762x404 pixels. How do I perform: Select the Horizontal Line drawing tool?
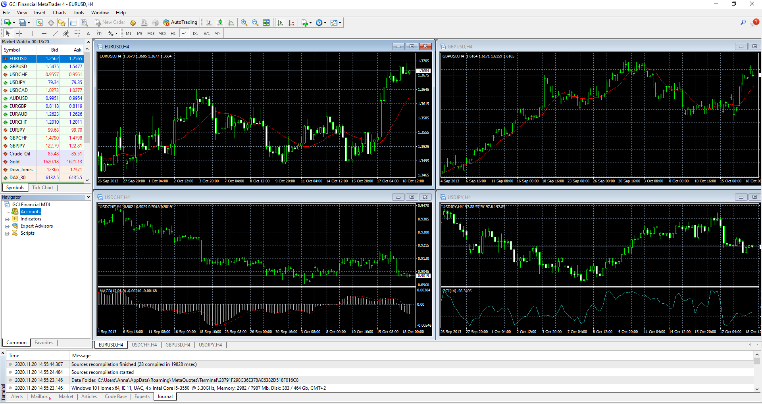click(44, 33)
